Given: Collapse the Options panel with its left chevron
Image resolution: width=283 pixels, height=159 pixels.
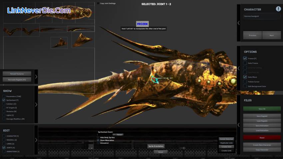Looking at the screenshot, I should coord(239,68).
